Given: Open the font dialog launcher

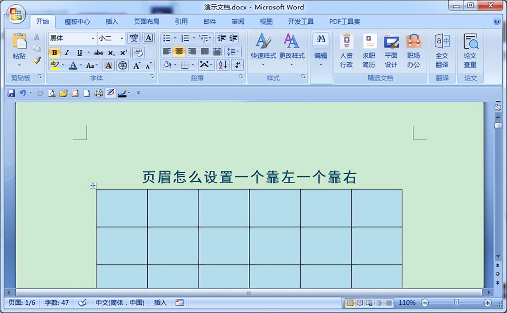Looking at the screenshot, I should pyautogui.click(x=152, y=77).
